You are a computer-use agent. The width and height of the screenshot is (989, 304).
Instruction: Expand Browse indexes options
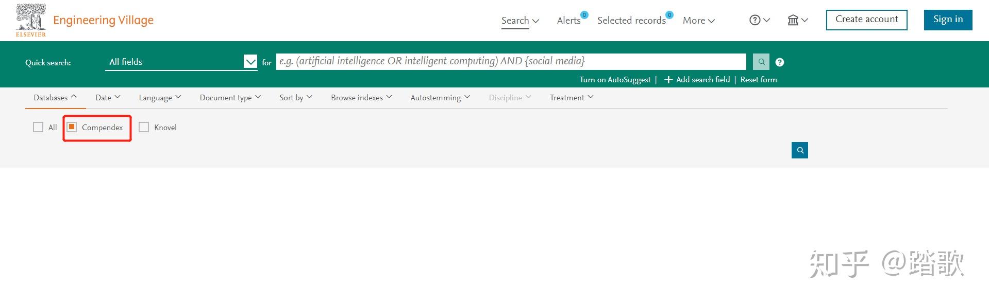361,97
